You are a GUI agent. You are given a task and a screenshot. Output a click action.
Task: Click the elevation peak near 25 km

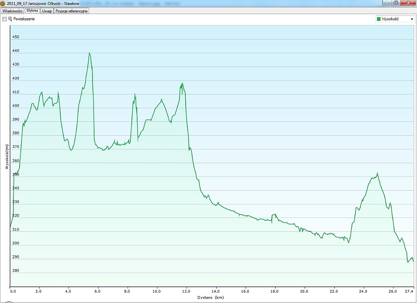(377, 173)
